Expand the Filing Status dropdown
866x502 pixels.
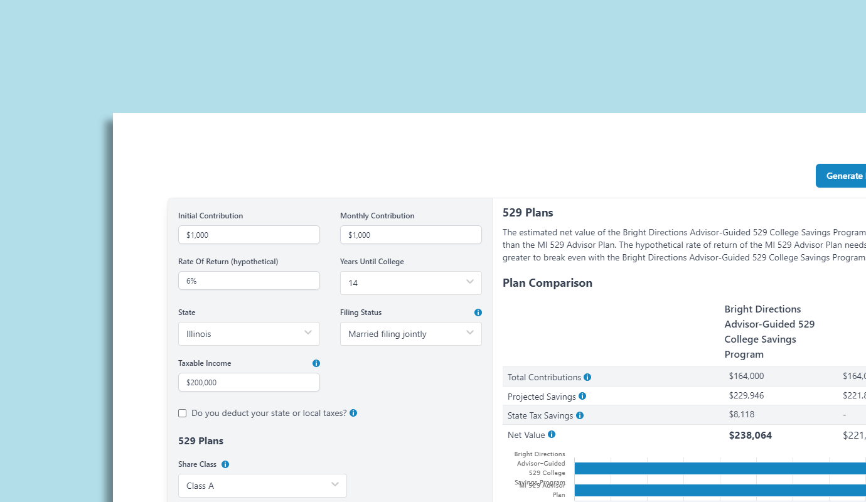click(411, 334)
